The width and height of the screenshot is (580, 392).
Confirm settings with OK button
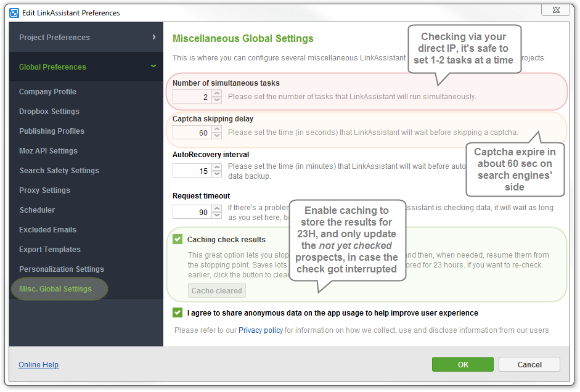click(463, 364)
